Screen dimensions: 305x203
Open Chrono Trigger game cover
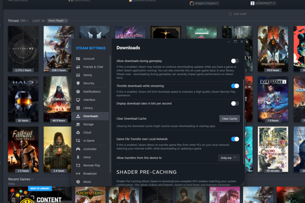pyautogui.click(x=273, y=149)
